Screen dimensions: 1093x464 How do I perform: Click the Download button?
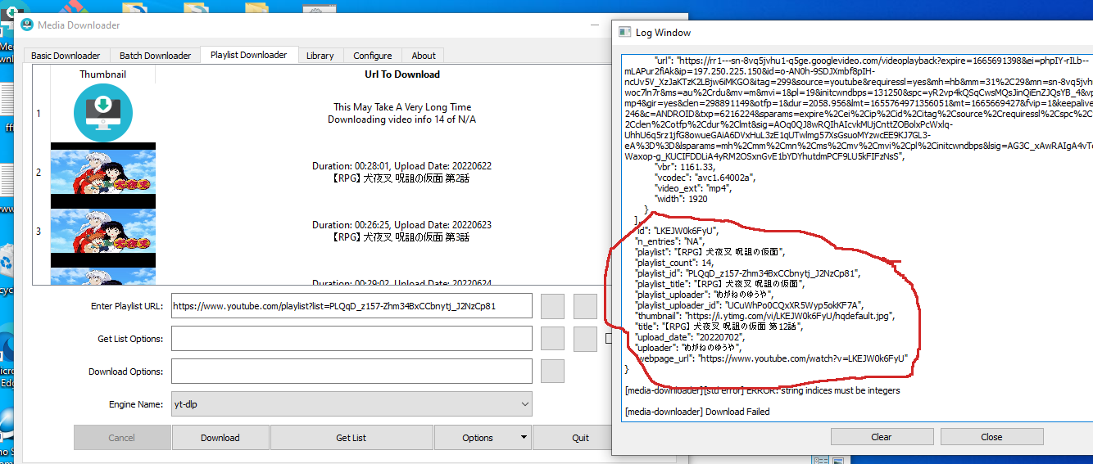click(x=220, y=438)
